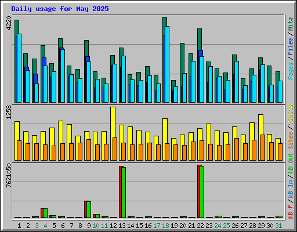Click day 18 on the x-axis
Image resolution: width=297 pixels, height=232 pixels.
165,226
